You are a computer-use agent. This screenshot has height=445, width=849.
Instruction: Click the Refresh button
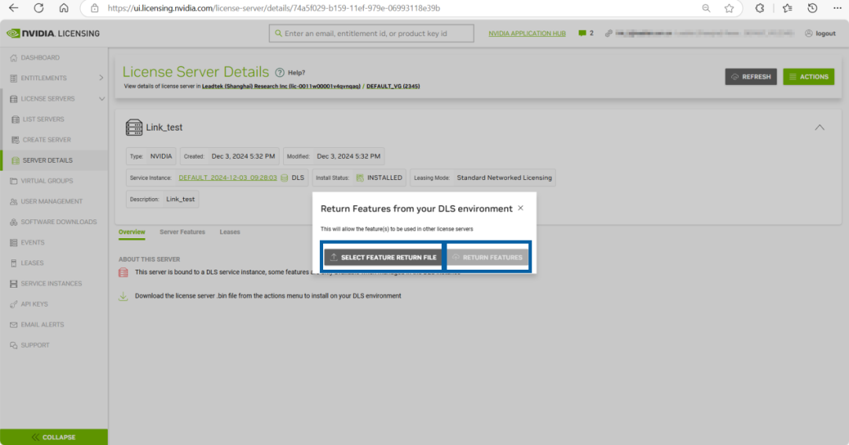point(751,77)
